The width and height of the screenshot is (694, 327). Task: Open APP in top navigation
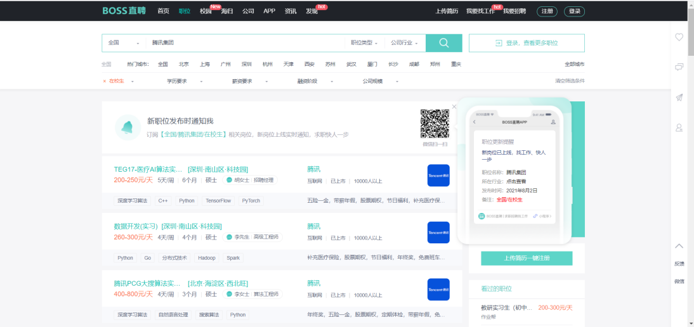click(x=270, y=11)
